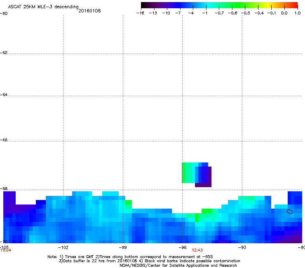Click the latitude label -64

point(4,95)
